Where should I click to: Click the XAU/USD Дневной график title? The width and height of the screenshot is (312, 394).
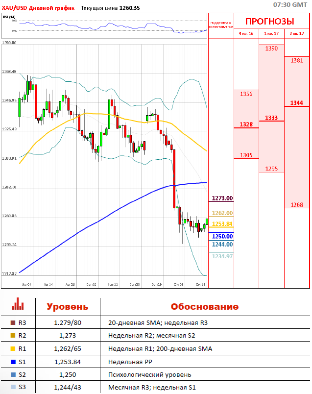click(38, 8)
